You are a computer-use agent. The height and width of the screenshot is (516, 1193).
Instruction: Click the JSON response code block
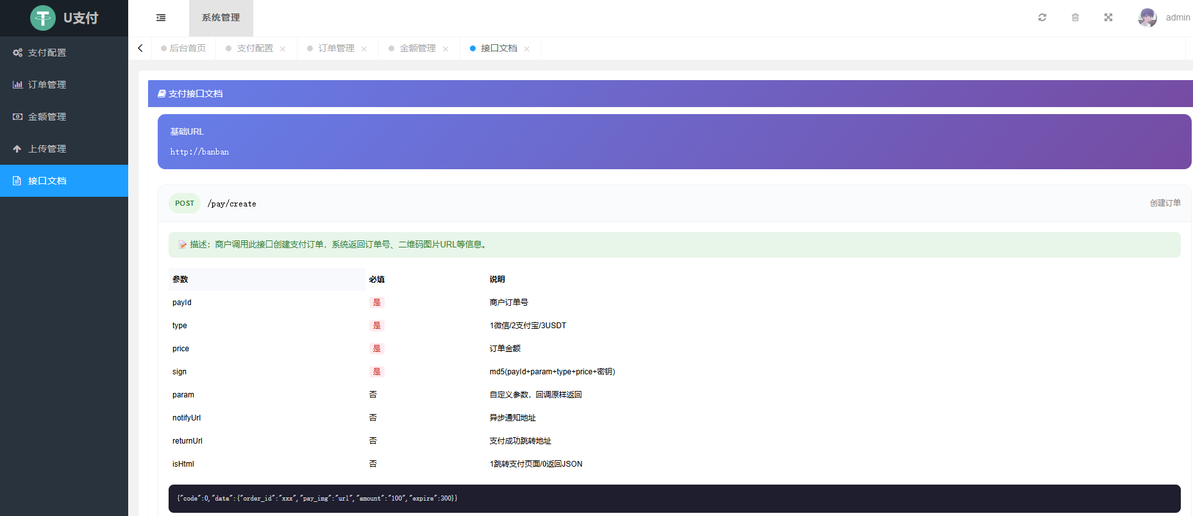[x=674, y=499]
